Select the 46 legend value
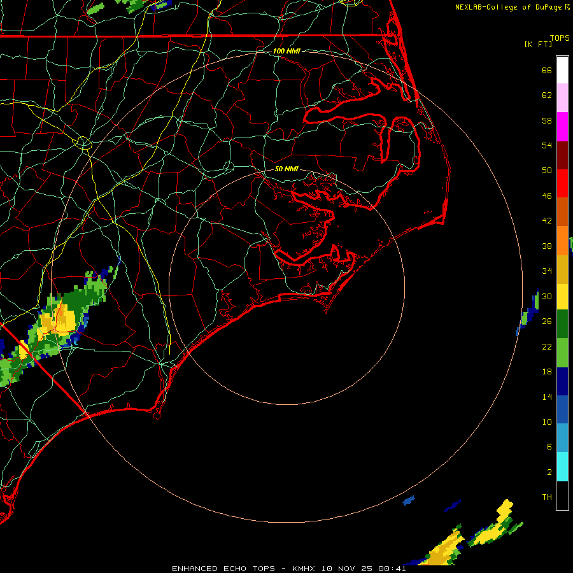The height and width of the screenshot is (573, 573). [547, 195]
